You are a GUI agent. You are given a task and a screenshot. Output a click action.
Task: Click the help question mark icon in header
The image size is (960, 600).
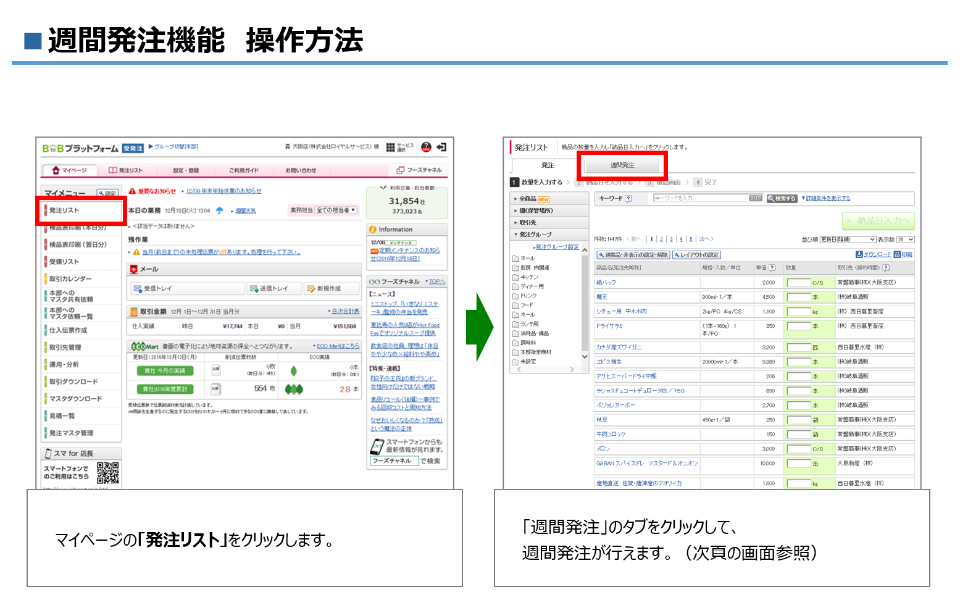426,147
